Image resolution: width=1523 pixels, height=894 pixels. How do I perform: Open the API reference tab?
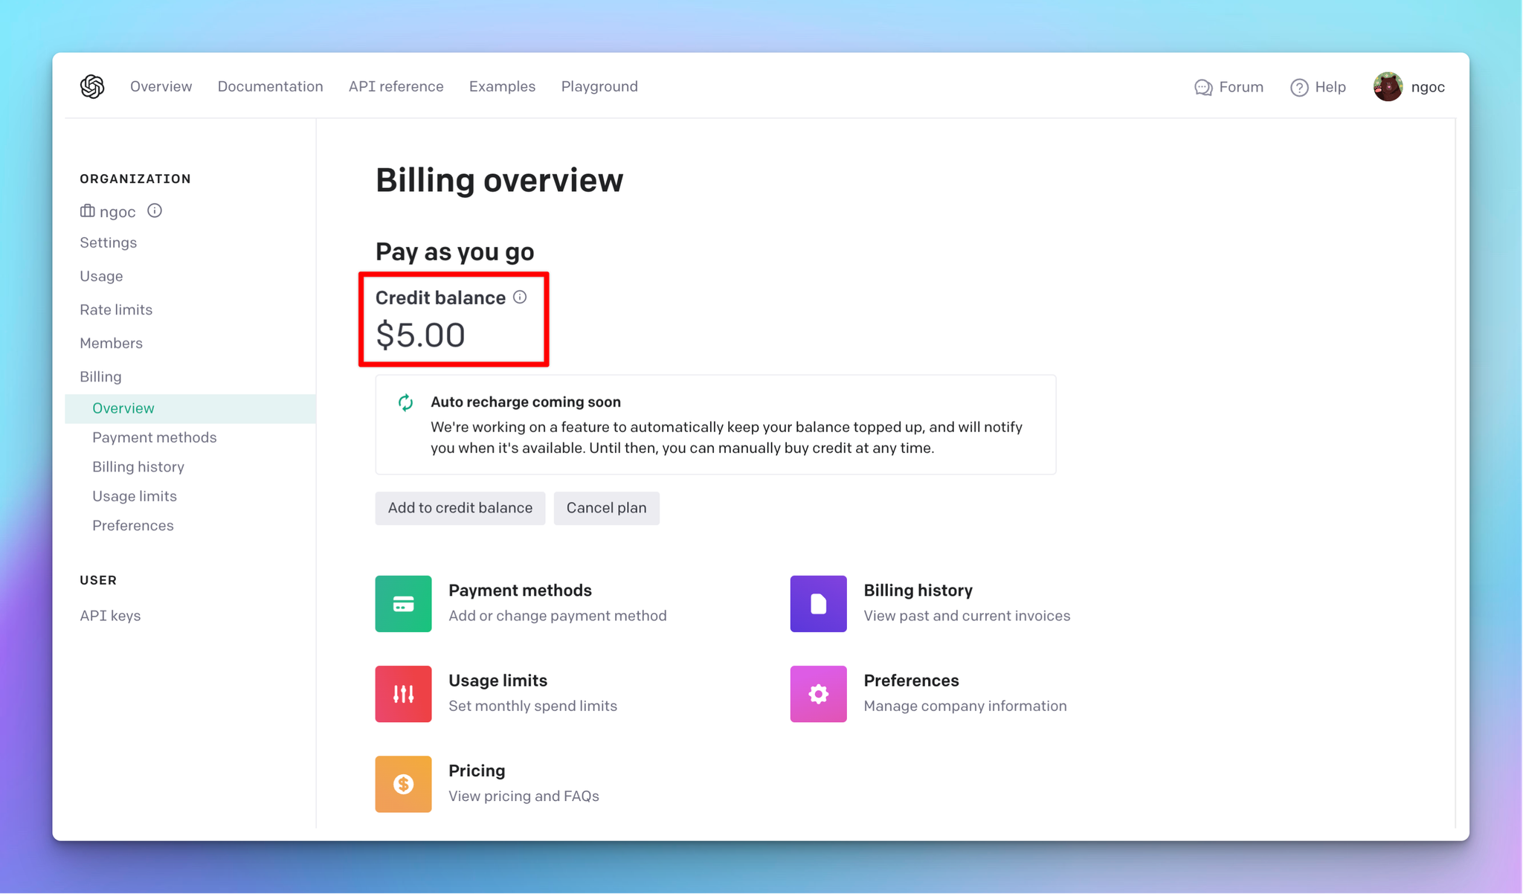[396, 86]
